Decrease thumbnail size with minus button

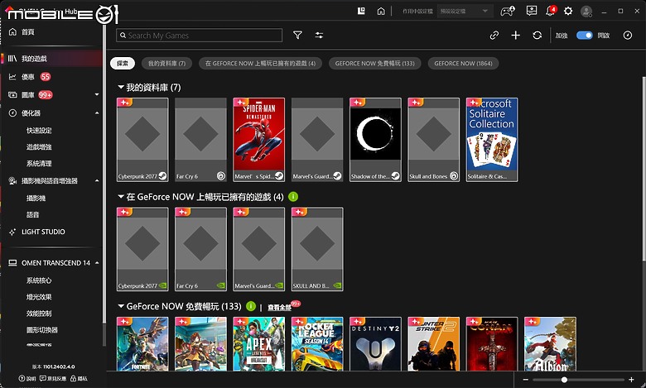click(x=526, y=380)
